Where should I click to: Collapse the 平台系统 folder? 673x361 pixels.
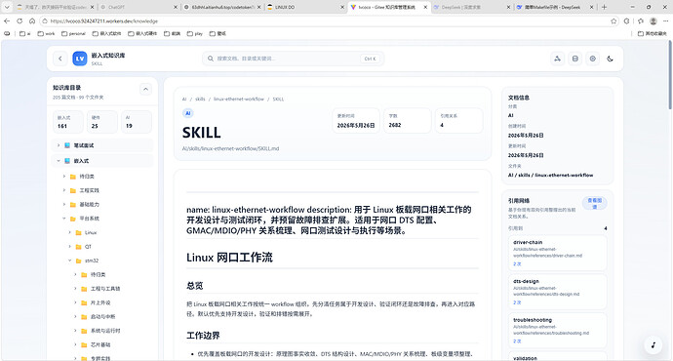(x=64, y=218)
